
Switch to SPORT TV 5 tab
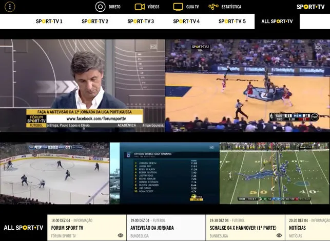point(232,21)
